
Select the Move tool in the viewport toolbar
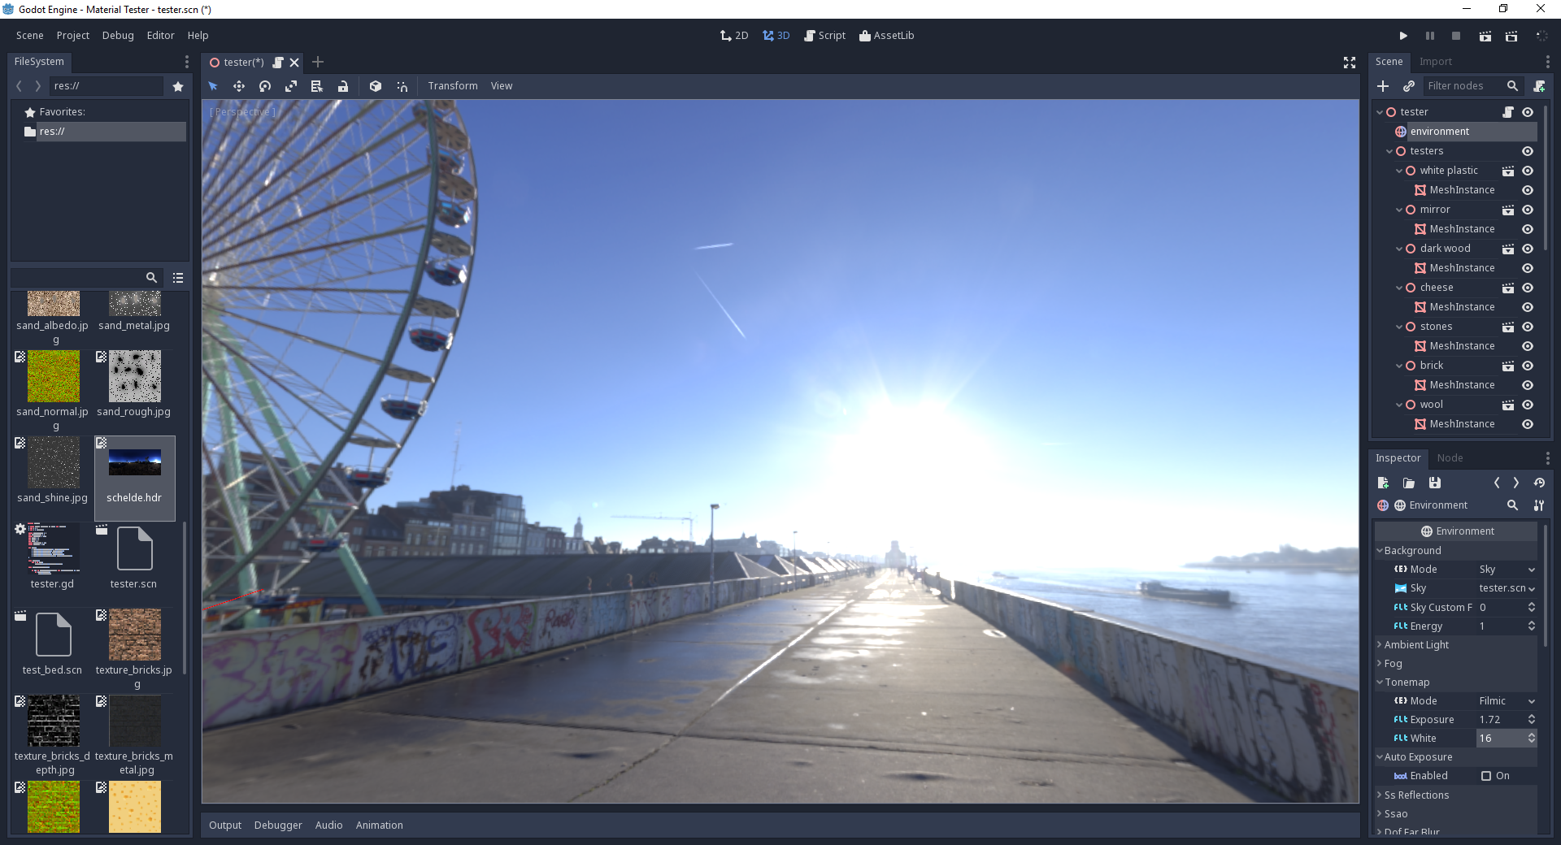coord(239,86)
